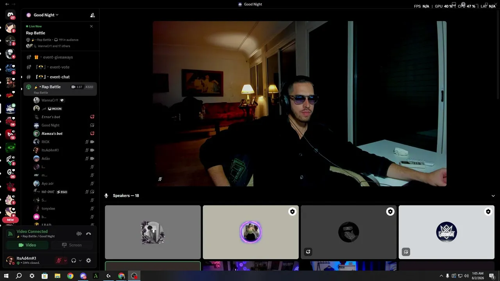Open Microsoft Store from the taskbar
Screen dimensions: 500x281
45,276
